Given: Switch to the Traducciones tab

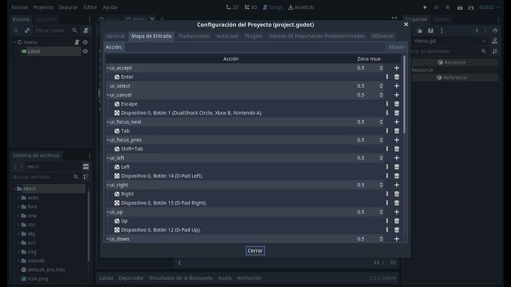Looking at the screenshot, I should coord(194,36).
